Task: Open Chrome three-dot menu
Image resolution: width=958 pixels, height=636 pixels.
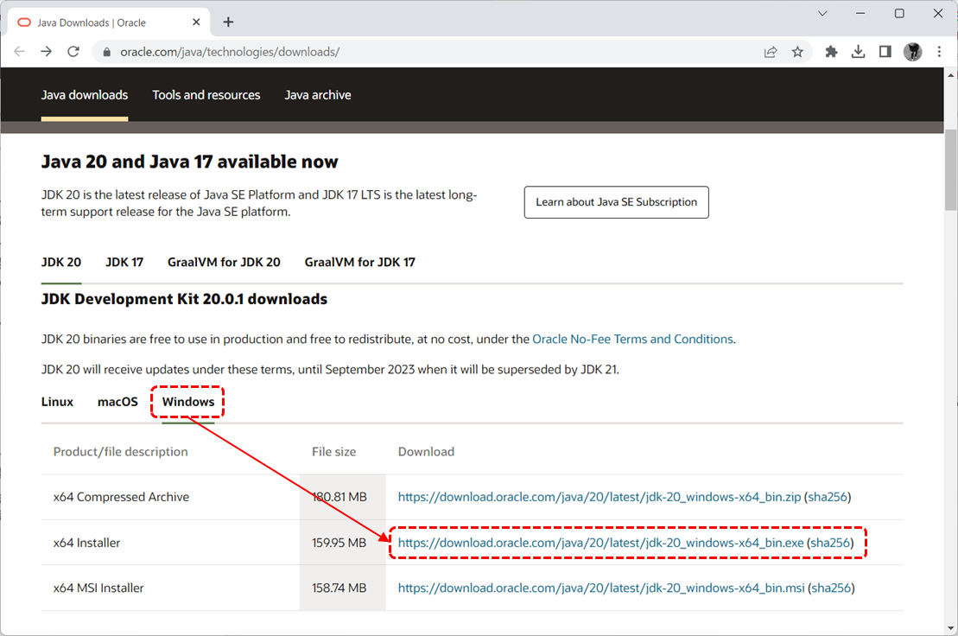Action: [x=939, y=52]
